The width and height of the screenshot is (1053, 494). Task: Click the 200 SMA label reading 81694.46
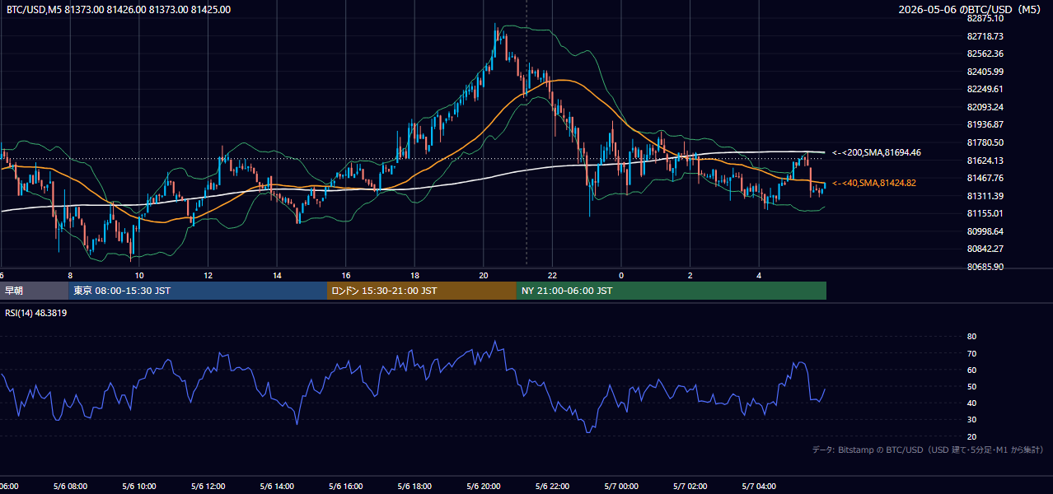click(x=877, y=152)
